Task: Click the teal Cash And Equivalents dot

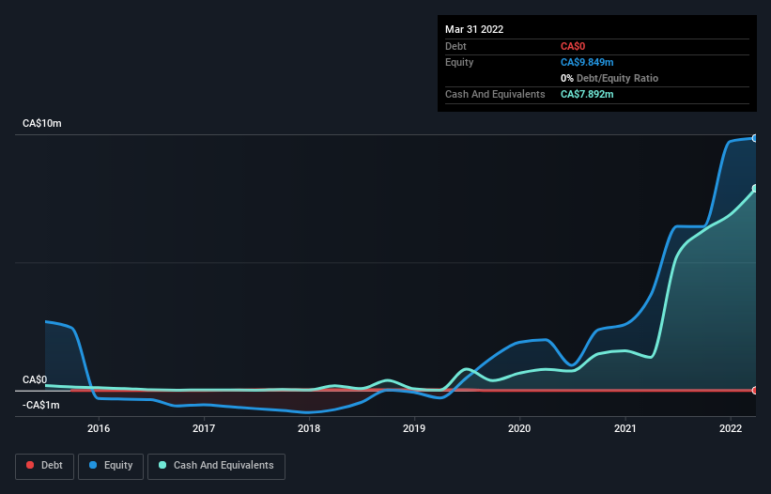Action: 162,465
